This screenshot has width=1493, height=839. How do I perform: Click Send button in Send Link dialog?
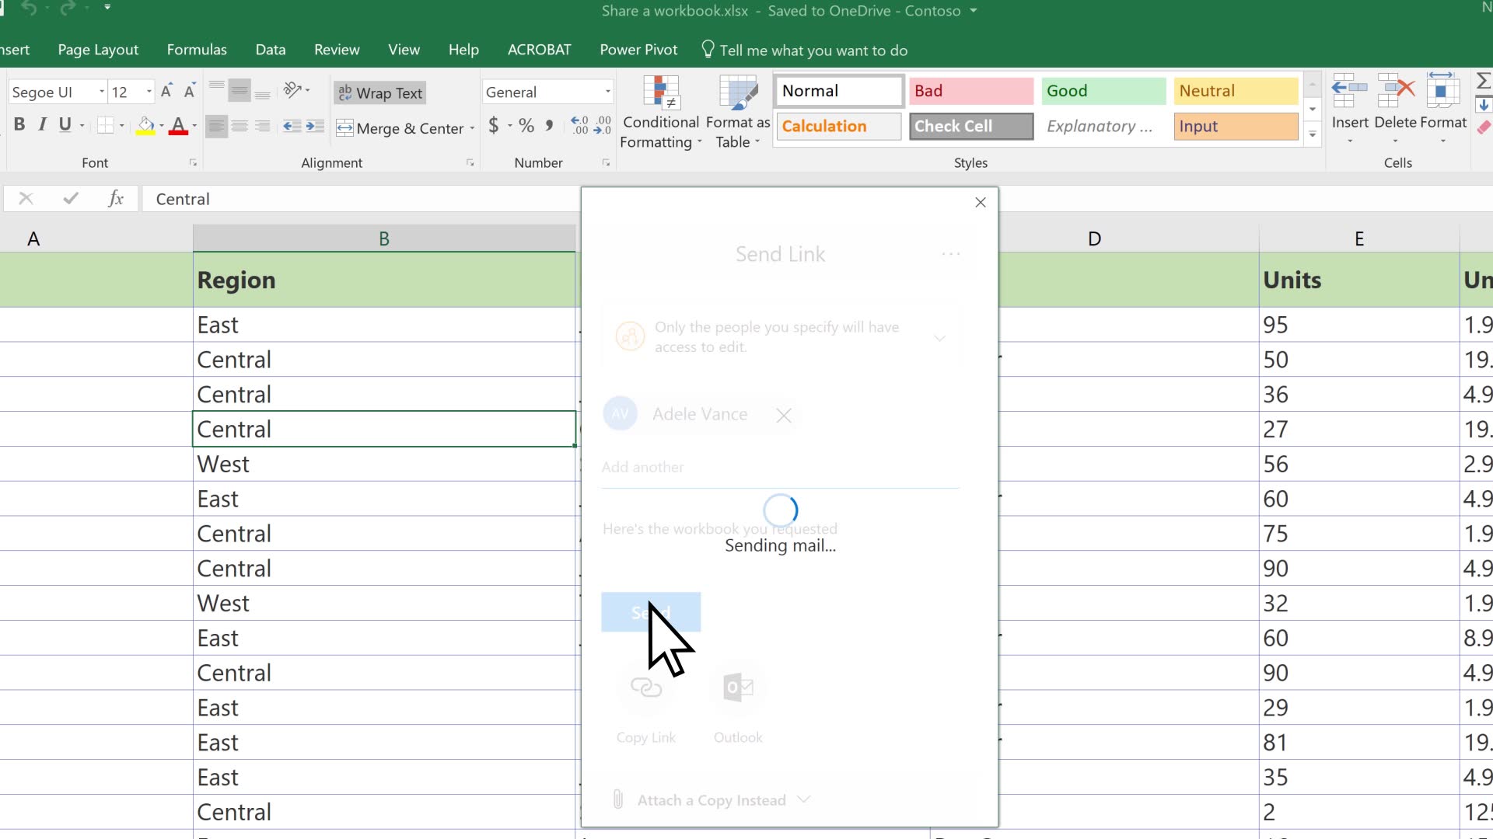coord(651,611)
